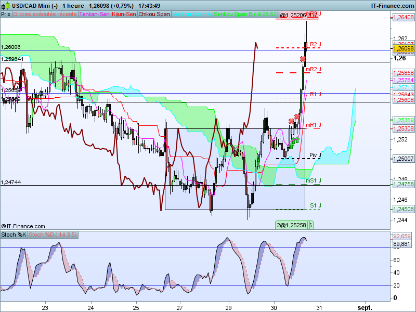Click the green 2@1,25258 position label
416x312 pixels.
pyautogui.click(x=292, y=225)
